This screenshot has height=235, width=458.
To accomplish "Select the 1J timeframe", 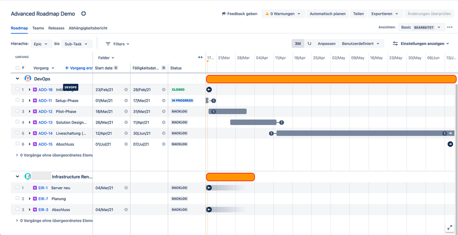I will tap(309, 44).
